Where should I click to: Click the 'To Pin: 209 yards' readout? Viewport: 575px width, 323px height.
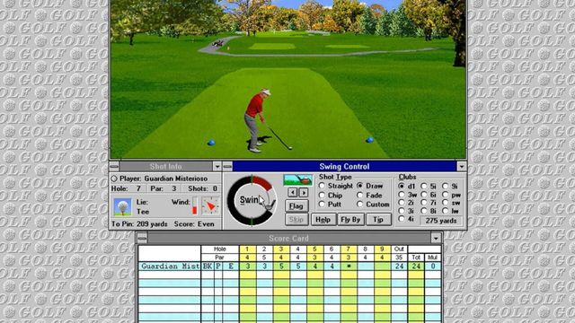(x=139, y=223)
